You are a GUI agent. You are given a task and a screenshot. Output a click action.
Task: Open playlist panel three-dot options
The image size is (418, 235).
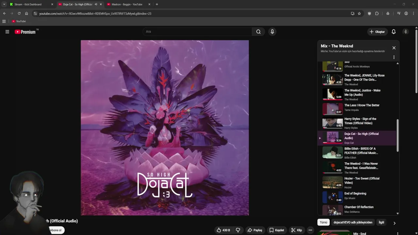[x=394, y=57]
